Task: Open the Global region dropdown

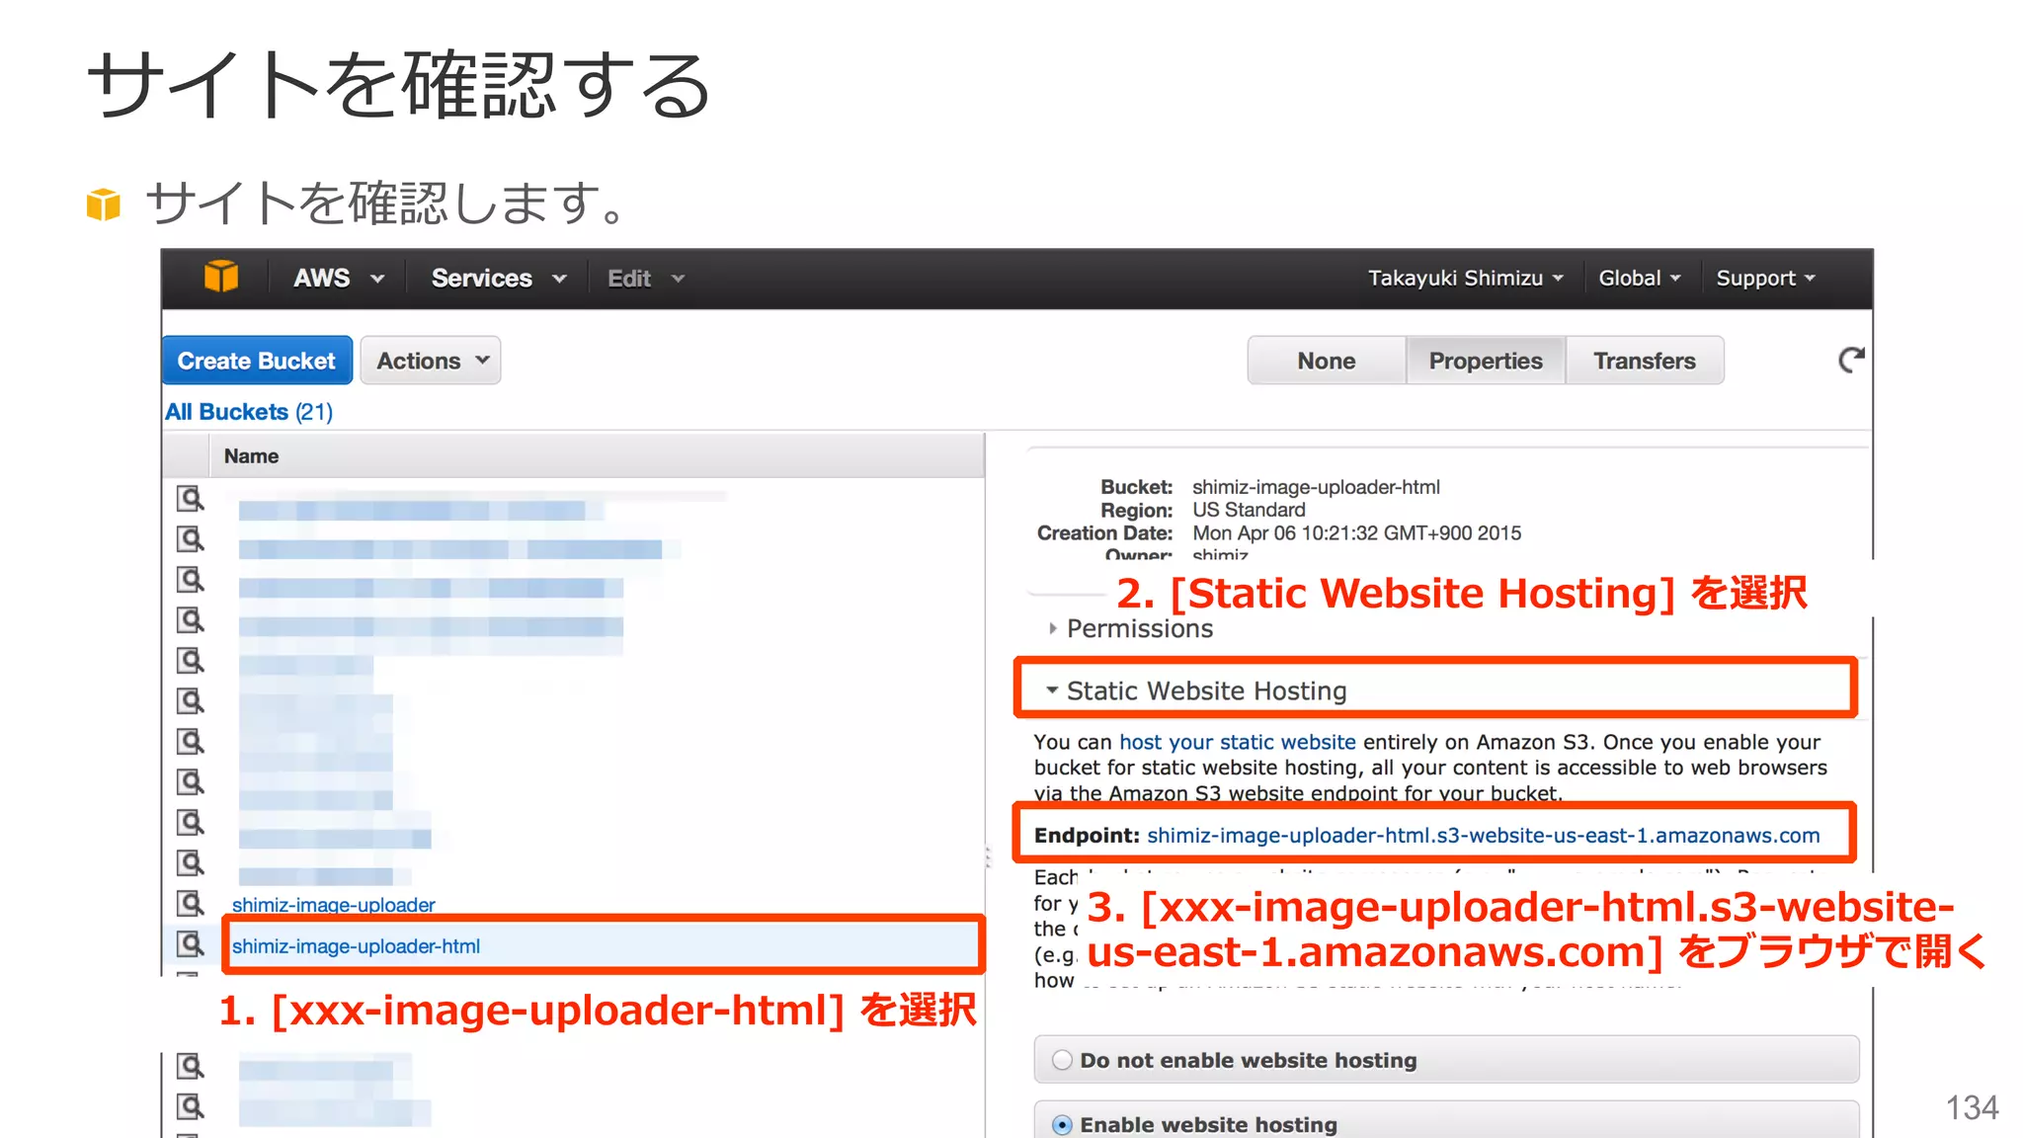Action: coord(1640,279)
